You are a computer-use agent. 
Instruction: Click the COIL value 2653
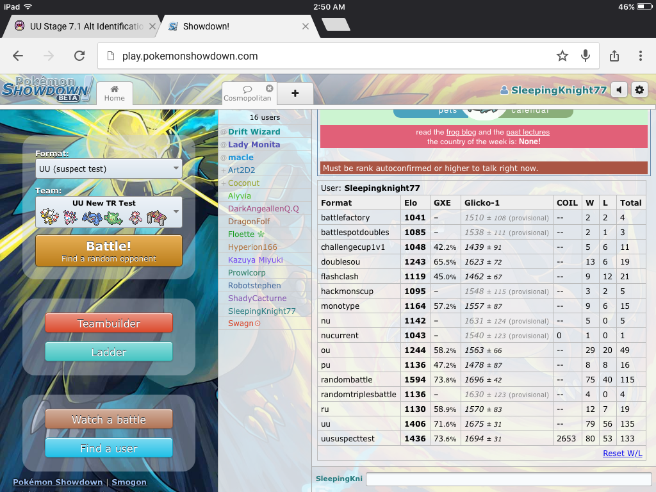[x=566, y=439]
